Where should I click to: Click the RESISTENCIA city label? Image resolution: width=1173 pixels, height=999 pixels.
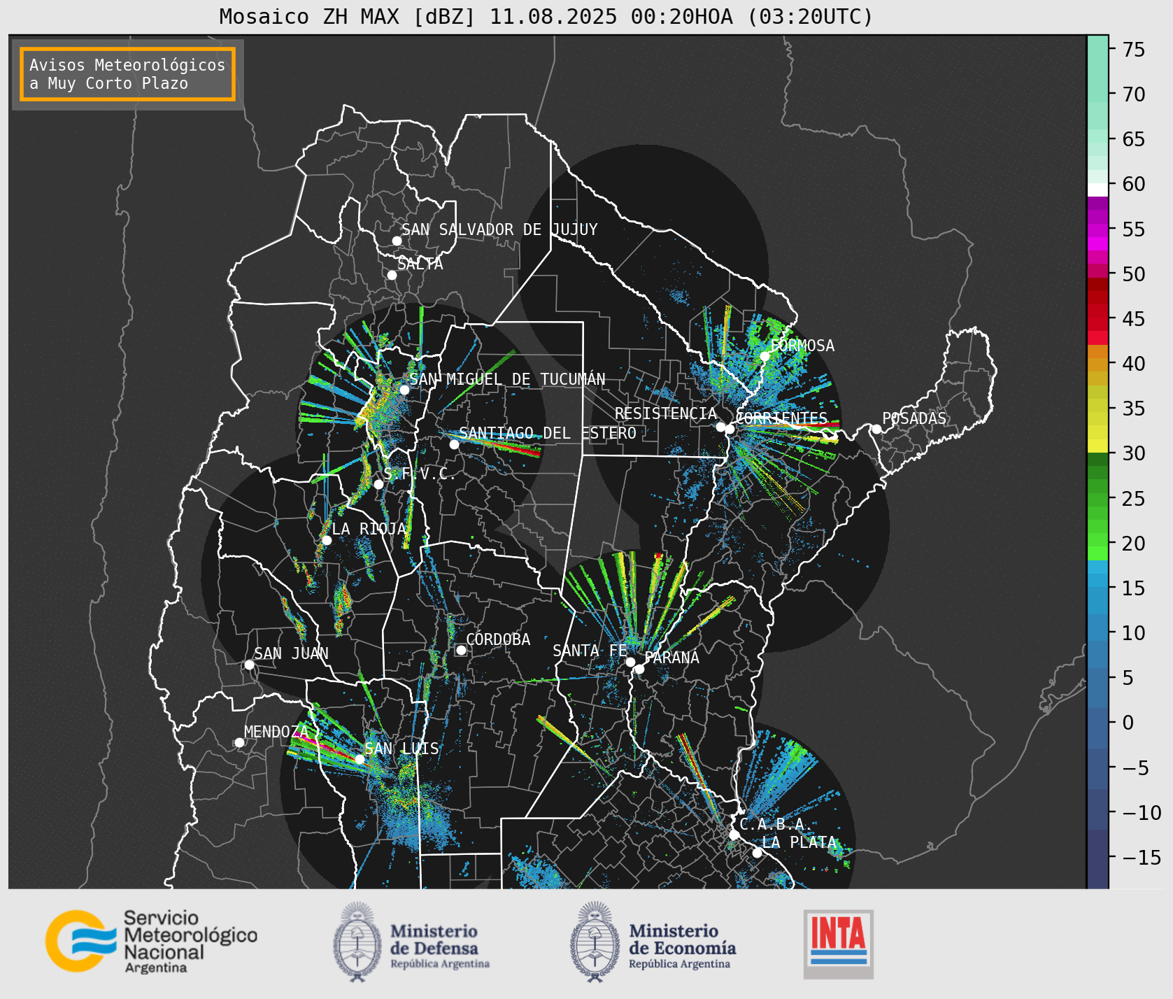[666, 413]
